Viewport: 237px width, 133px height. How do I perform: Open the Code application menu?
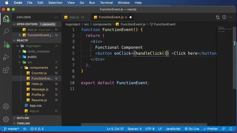[18, 3]
